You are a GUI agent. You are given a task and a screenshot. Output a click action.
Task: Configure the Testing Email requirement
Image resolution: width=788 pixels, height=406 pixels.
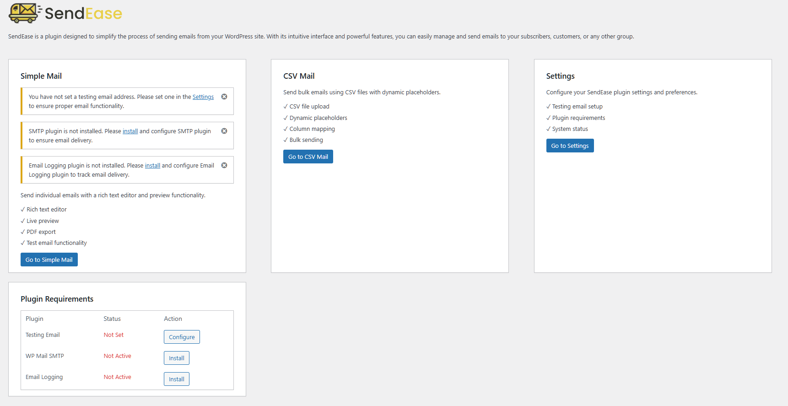[x=182, y=337]
